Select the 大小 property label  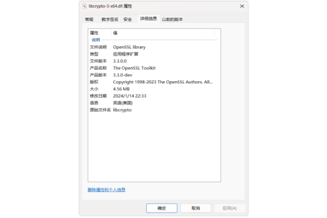point(94,89)
